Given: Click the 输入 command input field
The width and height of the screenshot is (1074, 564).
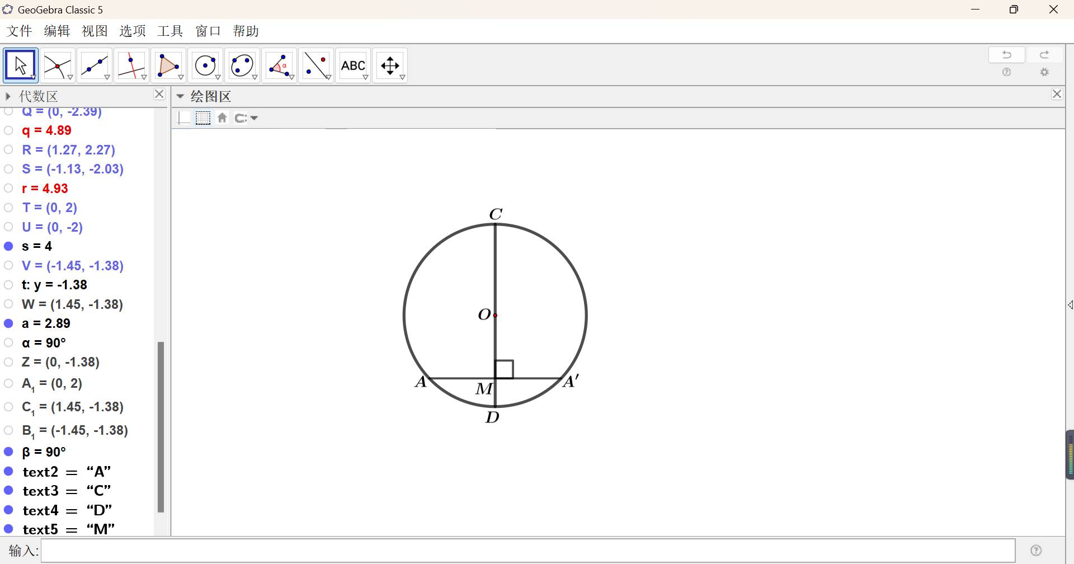Looking at the screenshot, I should [x=527, y=551].
